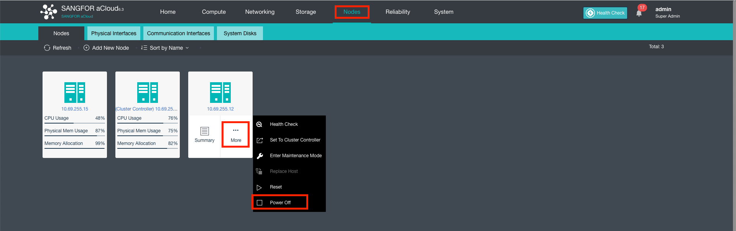Go to the Home menu
Image resolution: width=736 pixels, height=231 pixels.
[x=168, y=12]
